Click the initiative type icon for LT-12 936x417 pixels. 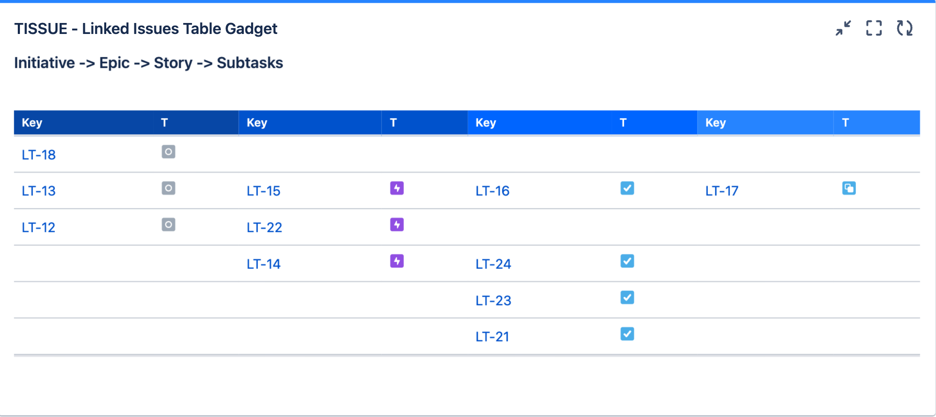168,225
